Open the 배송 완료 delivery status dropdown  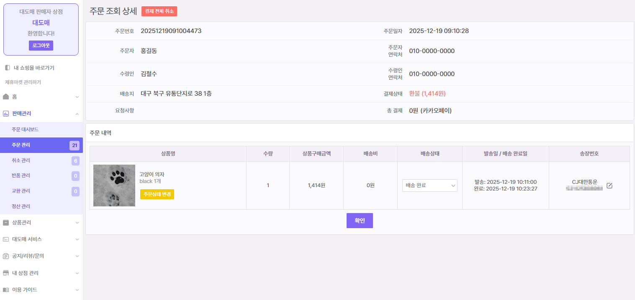[429, 186]
